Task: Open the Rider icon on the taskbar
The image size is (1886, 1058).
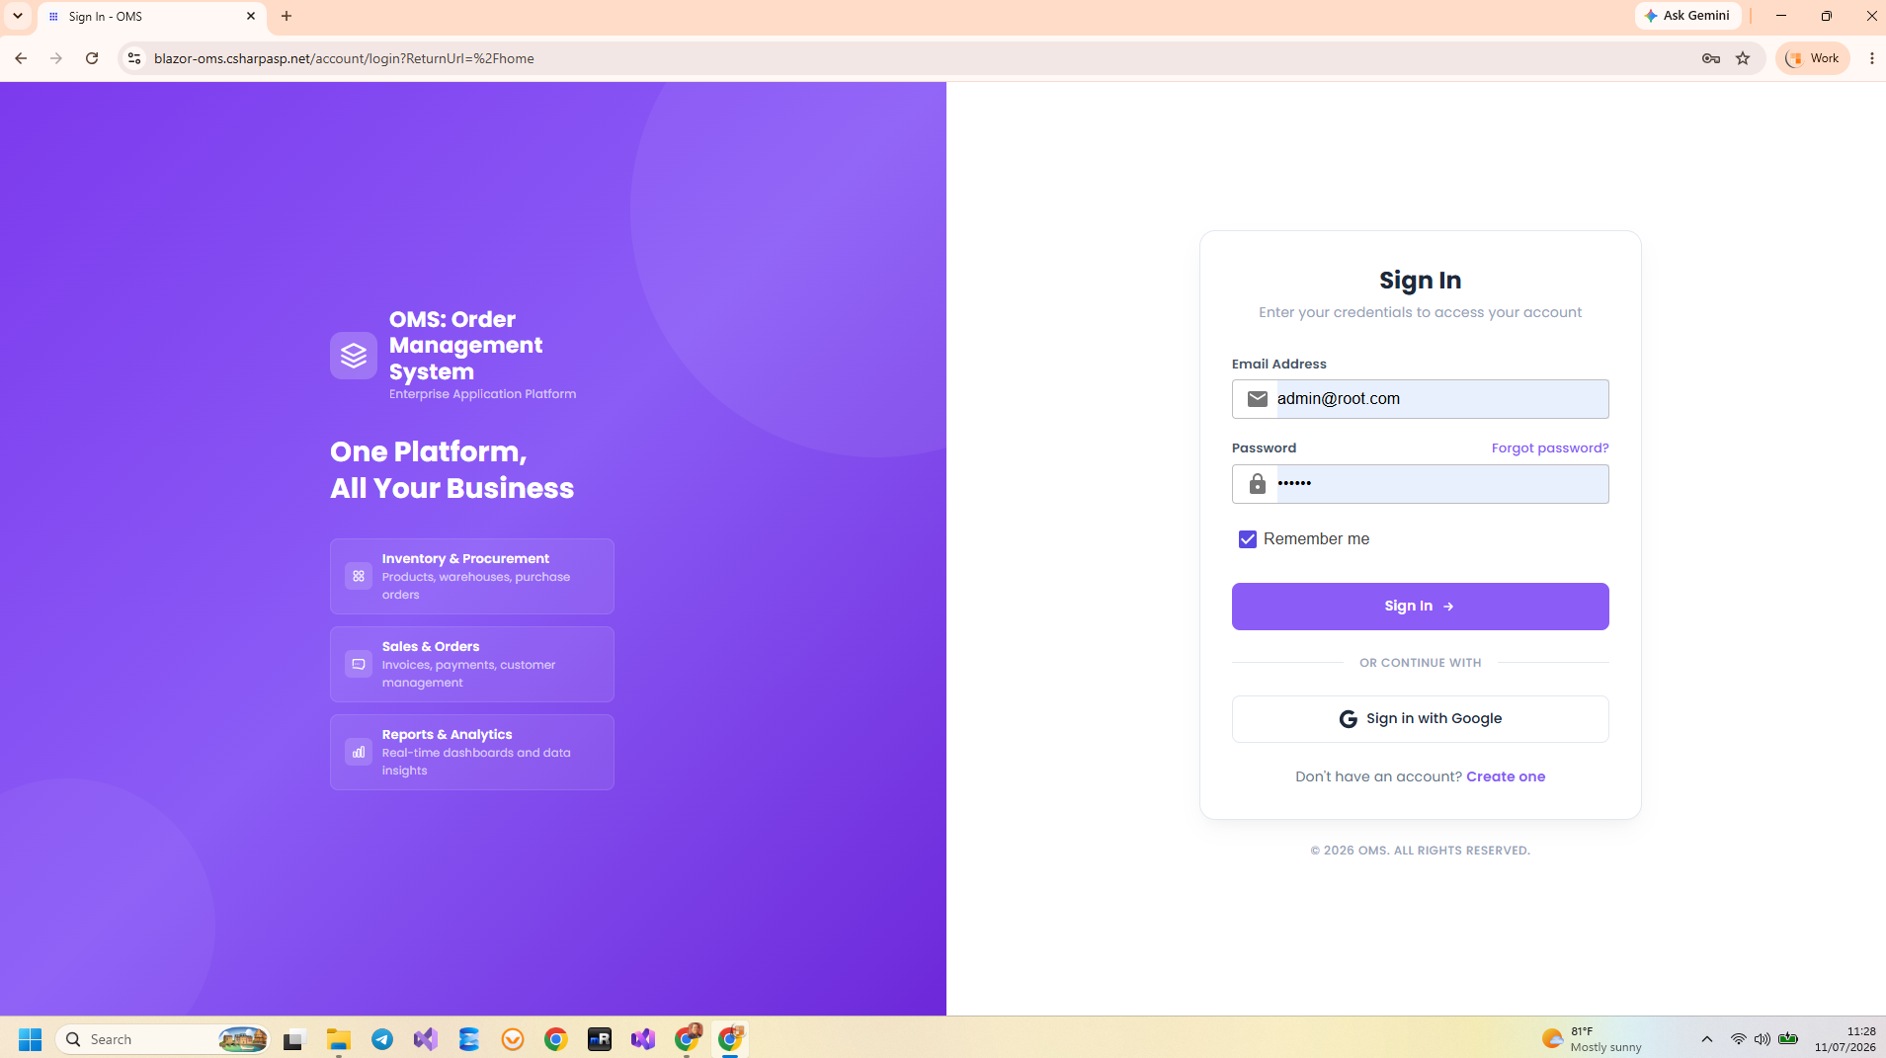Action: 600,1039
